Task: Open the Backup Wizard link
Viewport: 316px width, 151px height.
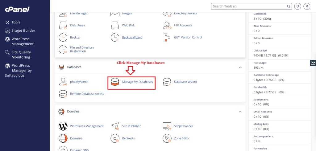Action: pos(132,37)
